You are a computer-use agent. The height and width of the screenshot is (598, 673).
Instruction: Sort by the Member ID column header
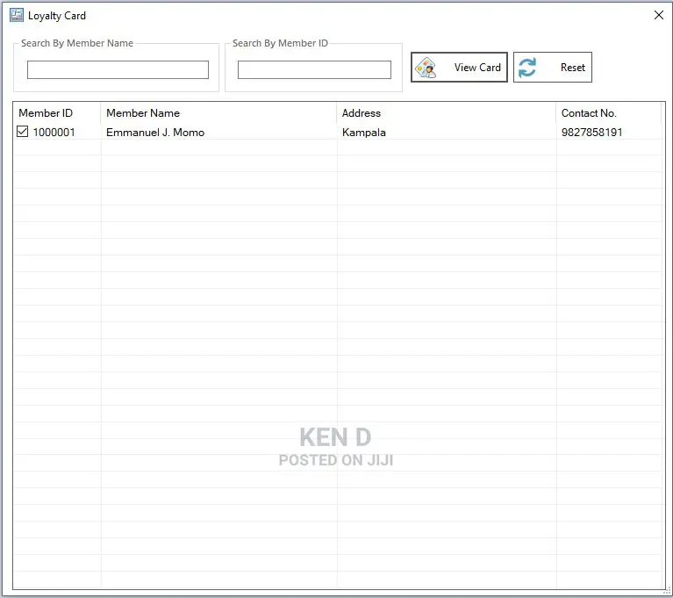tap(57, 113)
